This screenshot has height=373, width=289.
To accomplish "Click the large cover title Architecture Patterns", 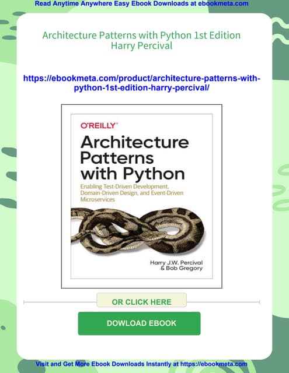I will (x=135, y=150).
